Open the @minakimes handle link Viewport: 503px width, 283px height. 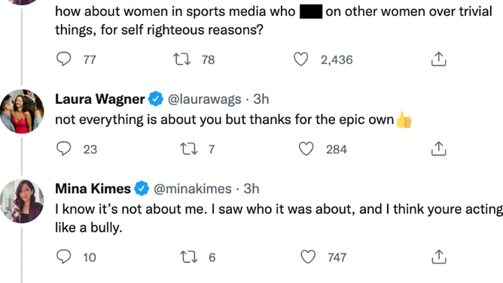tap(193, 189)
